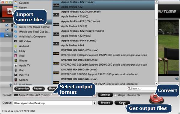Click the Customize button

(22, 89)
